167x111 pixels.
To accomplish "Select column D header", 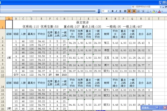I will click(32, 19).
